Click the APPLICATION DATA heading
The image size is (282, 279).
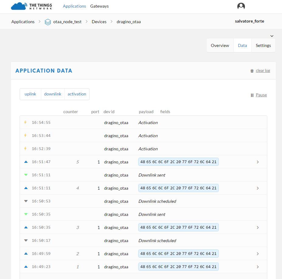point(44,70)
